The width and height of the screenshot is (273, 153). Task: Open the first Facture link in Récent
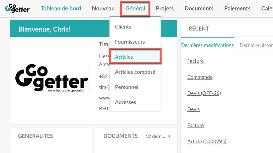click(x=195, y=61)
